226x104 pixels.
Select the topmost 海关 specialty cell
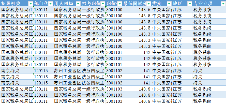pyautogui.click(x=209, y=71)
